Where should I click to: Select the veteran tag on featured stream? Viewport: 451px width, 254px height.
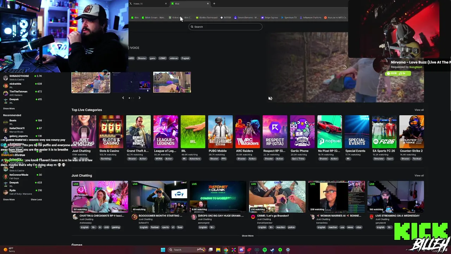174,58
